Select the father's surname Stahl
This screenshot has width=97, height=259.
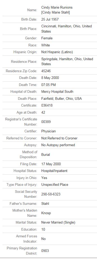click(x=45, y=204)
